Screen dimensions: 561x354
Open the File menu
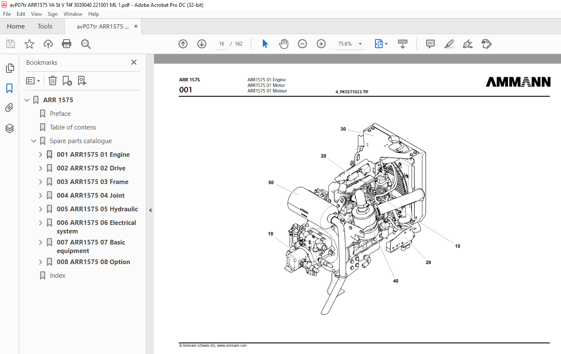click(7, 14)
